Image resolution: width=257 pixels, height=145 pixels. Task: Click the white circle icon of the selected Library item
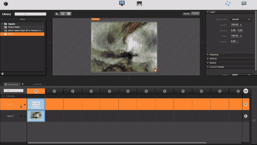pyautogui.click(x=5, y=34)
